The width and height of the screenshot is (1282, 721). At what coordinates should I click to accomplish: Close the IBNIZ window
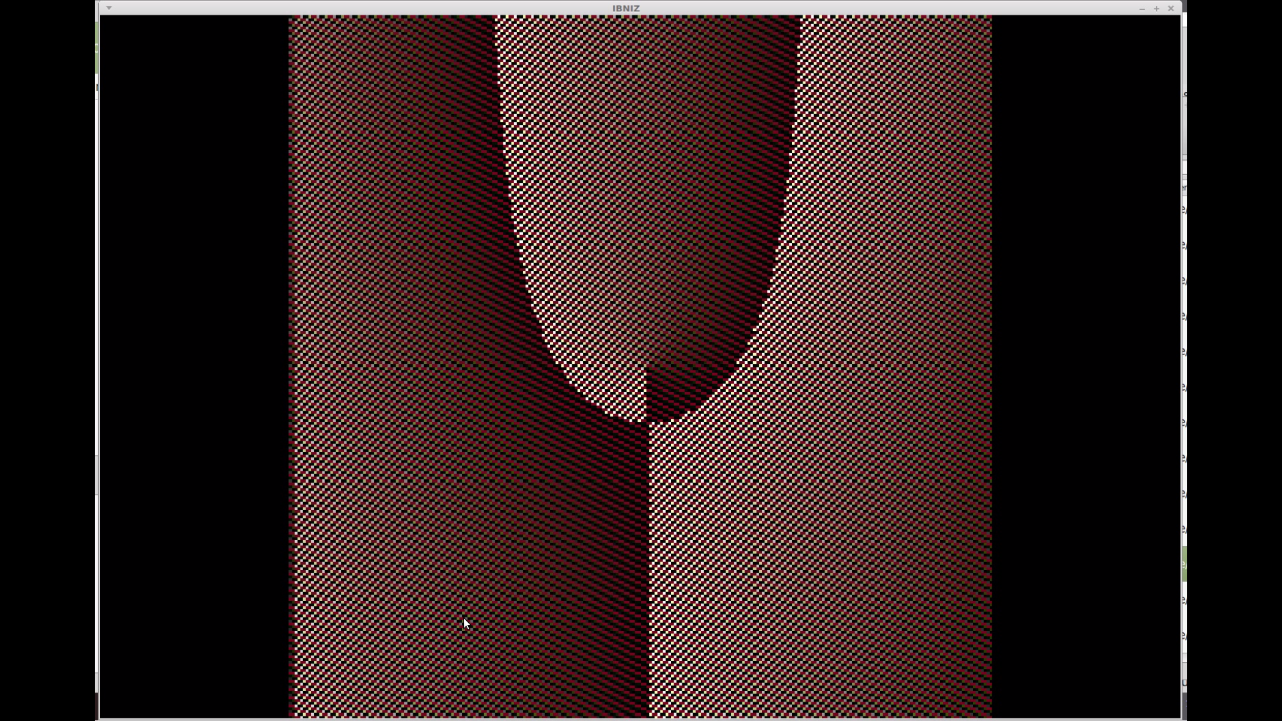(x=1170, y=9)
